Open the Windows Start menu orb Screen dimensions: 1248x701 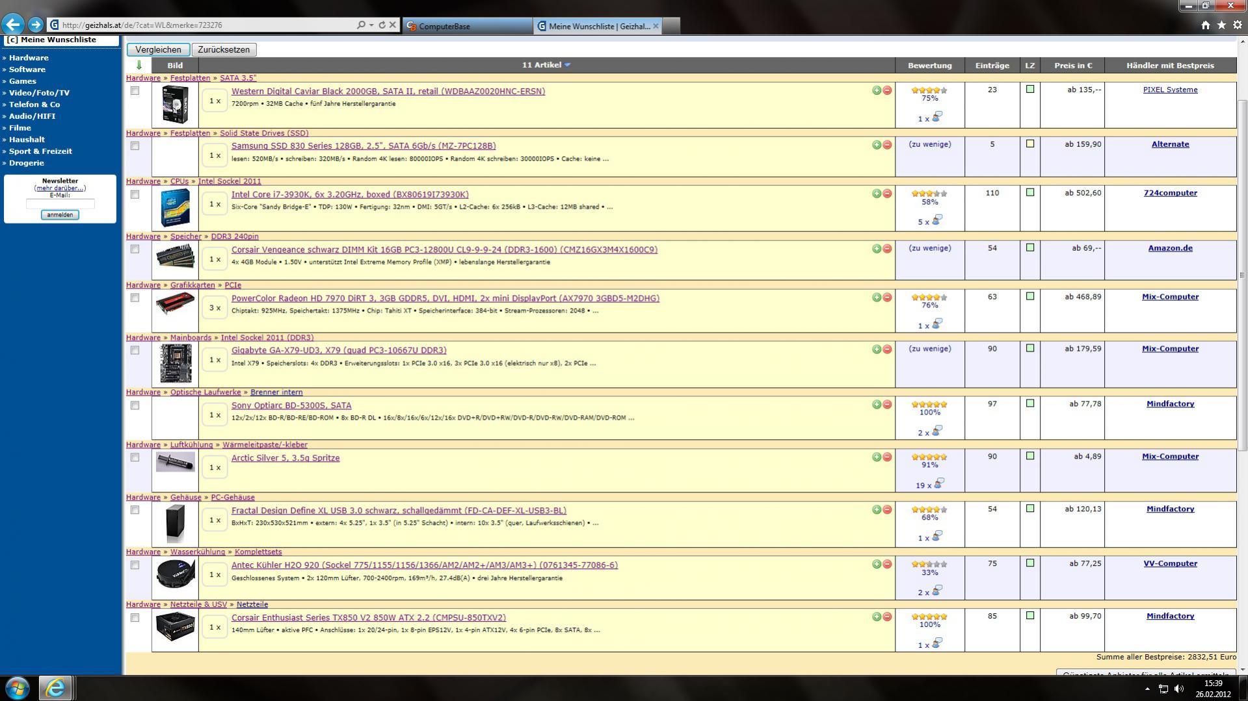tap(17, 687)
